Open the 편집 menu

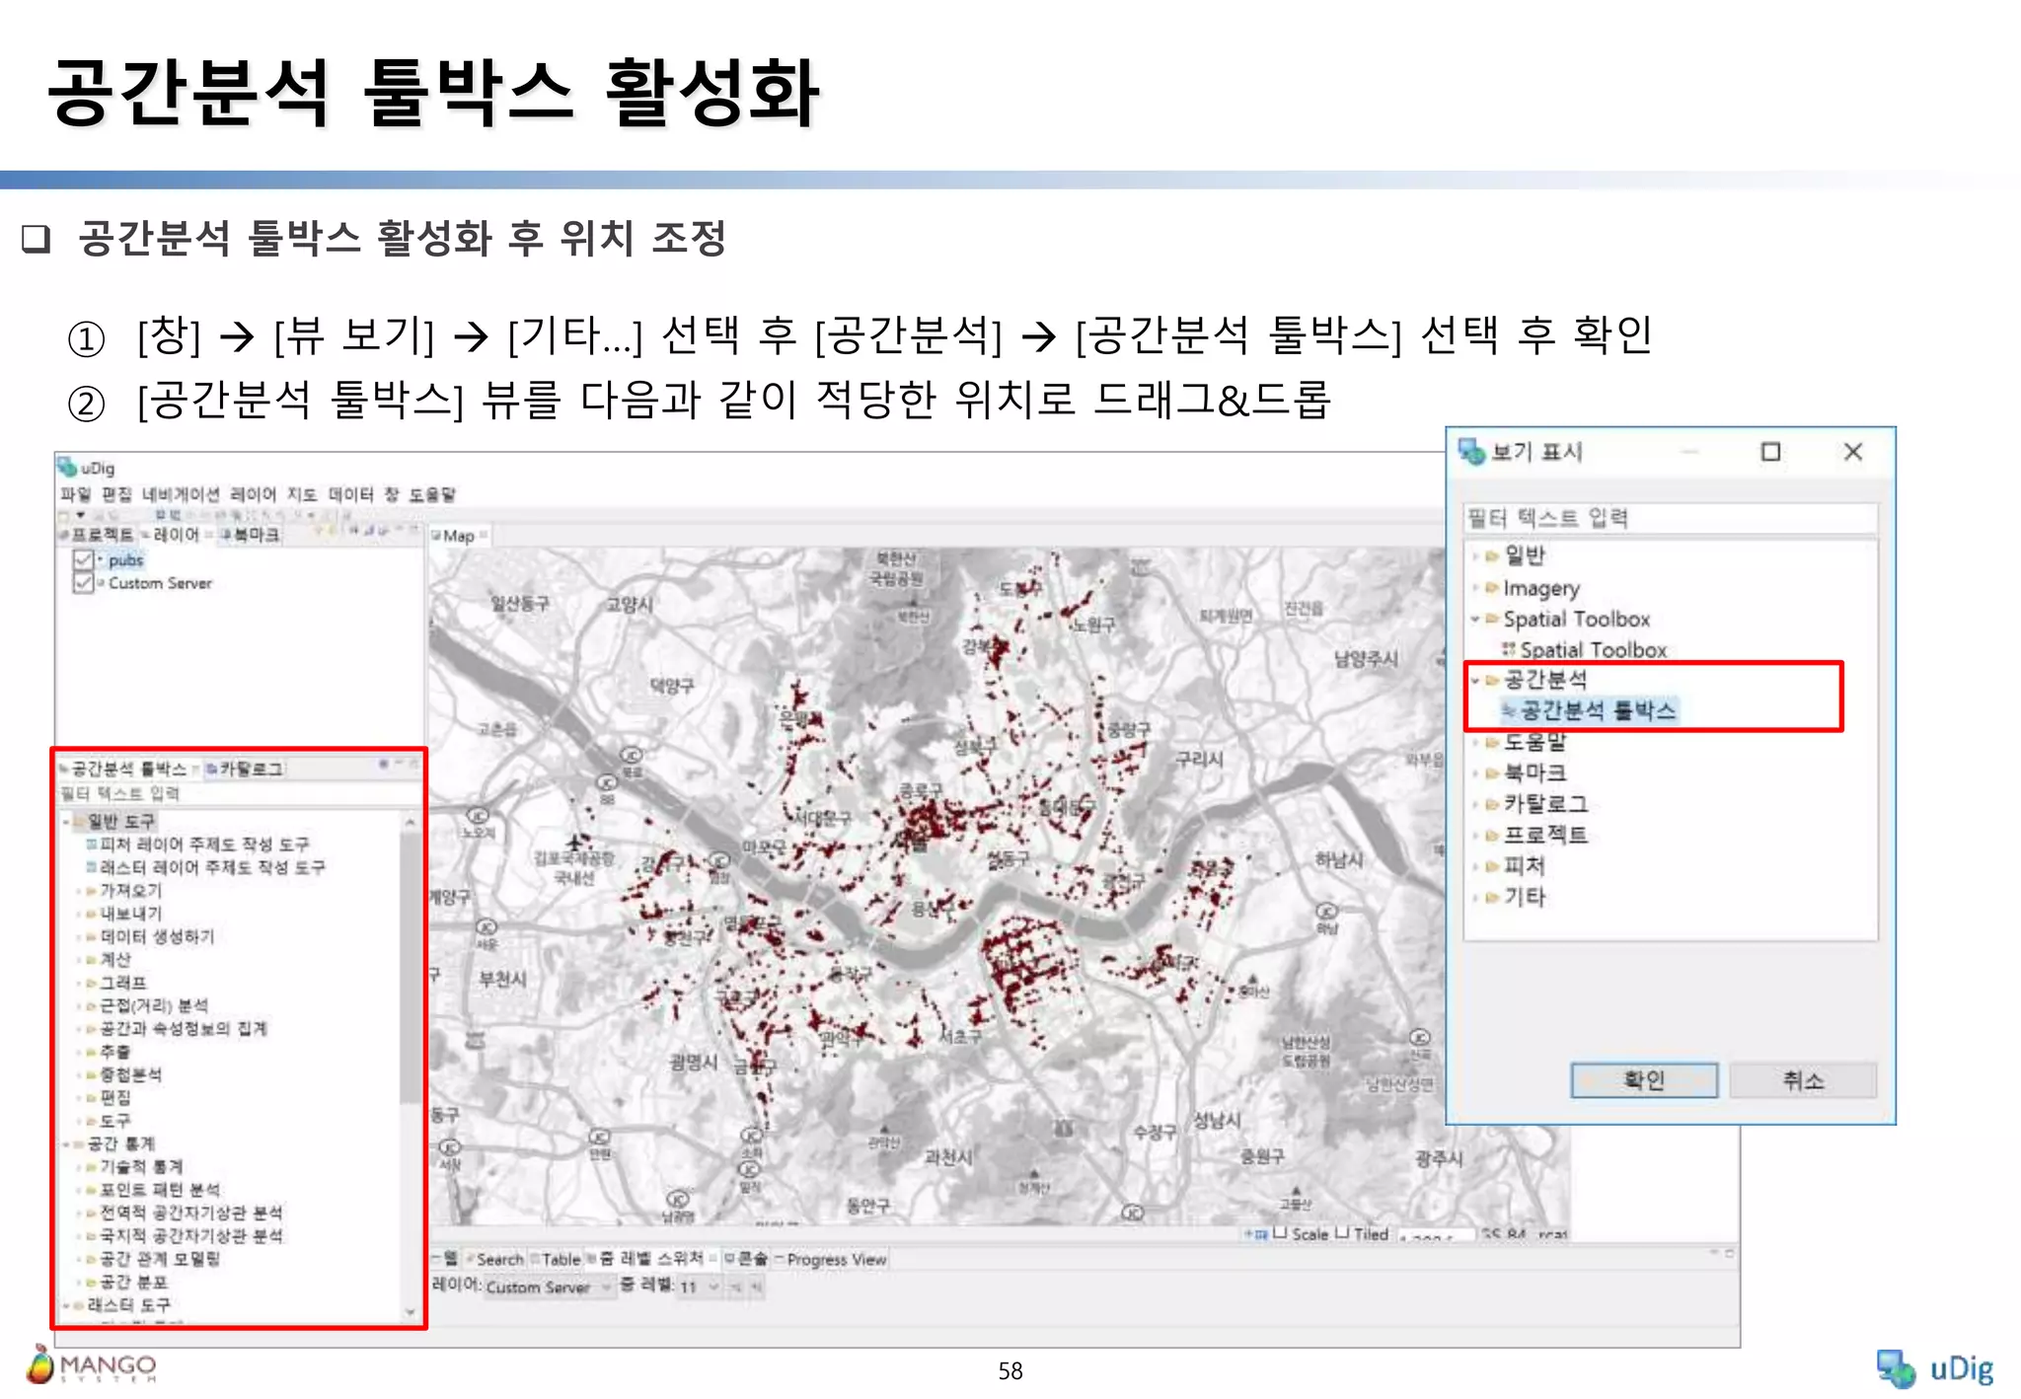point(116,494)
